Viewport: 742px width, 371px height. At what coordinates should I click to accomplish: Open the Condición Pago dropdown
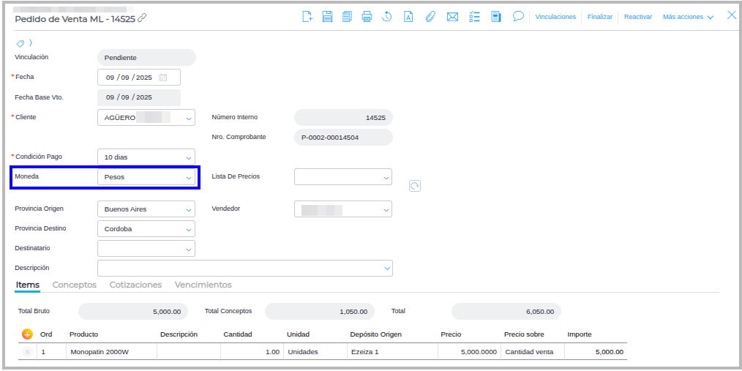(188, 157)
